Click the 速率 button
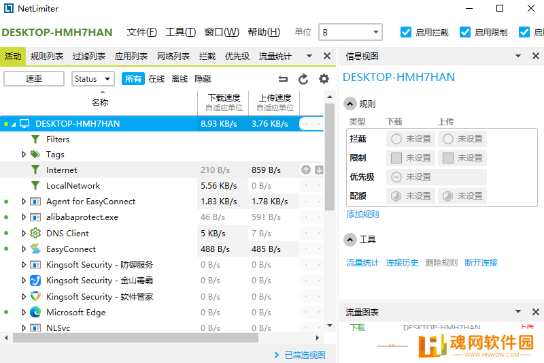 (34, 78)
